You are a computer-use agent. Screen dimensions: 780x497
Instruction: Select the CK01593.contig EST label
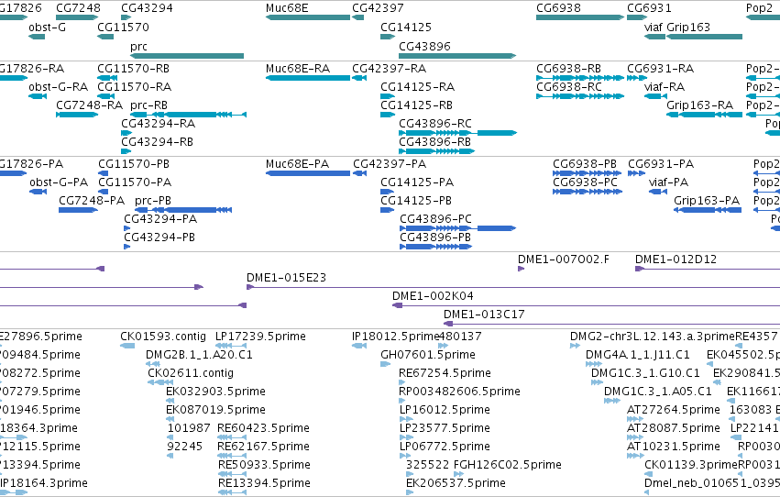[x=163, y=337]
